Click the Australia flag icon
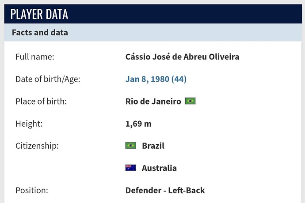 pos(131,168)
